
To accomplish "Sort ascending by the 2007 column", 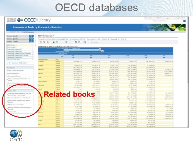I will [x=109, y=58].
